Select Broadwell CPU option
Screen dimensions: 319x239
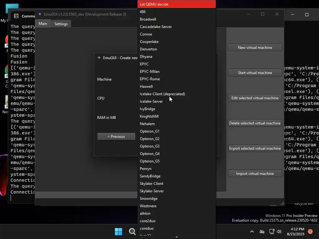pyautogui.click(x=176, y=19)
